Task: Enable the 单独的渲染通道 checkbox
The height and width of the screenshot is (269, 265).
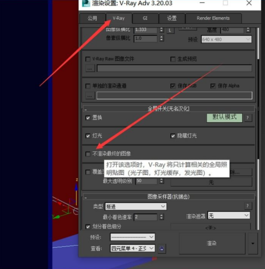Action: coord(88,86)
